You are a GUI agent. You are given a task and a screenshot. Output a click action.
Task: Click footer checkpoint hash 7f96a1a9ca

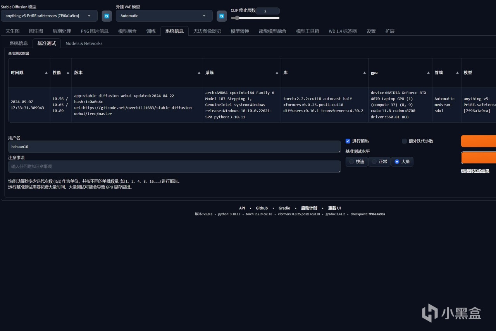(377, 214)
